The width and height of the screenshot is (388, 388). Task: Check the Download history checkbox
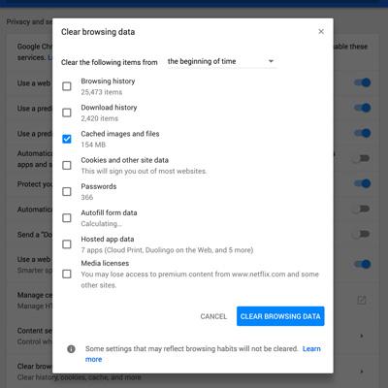pyautogui.click(x=67, y=113)
